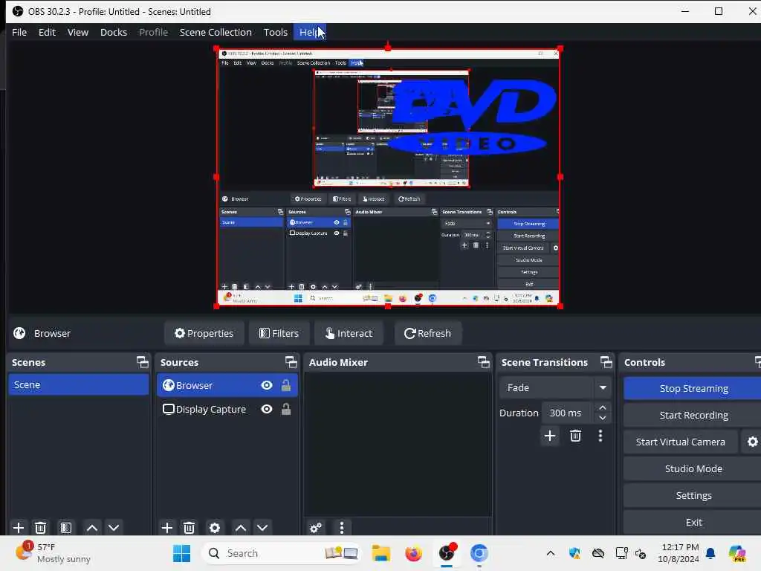
Task: Open advanced audio properties gears icon
Action: (x=316, y=527)
